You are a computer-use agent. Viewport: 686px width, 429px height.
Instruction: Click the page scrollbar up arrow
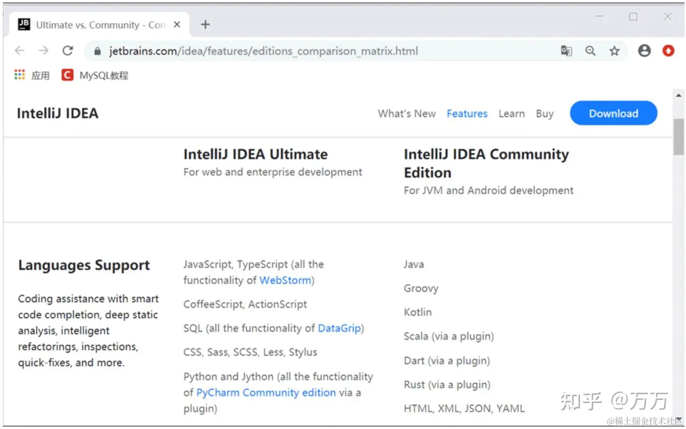(x=678, y=96)
